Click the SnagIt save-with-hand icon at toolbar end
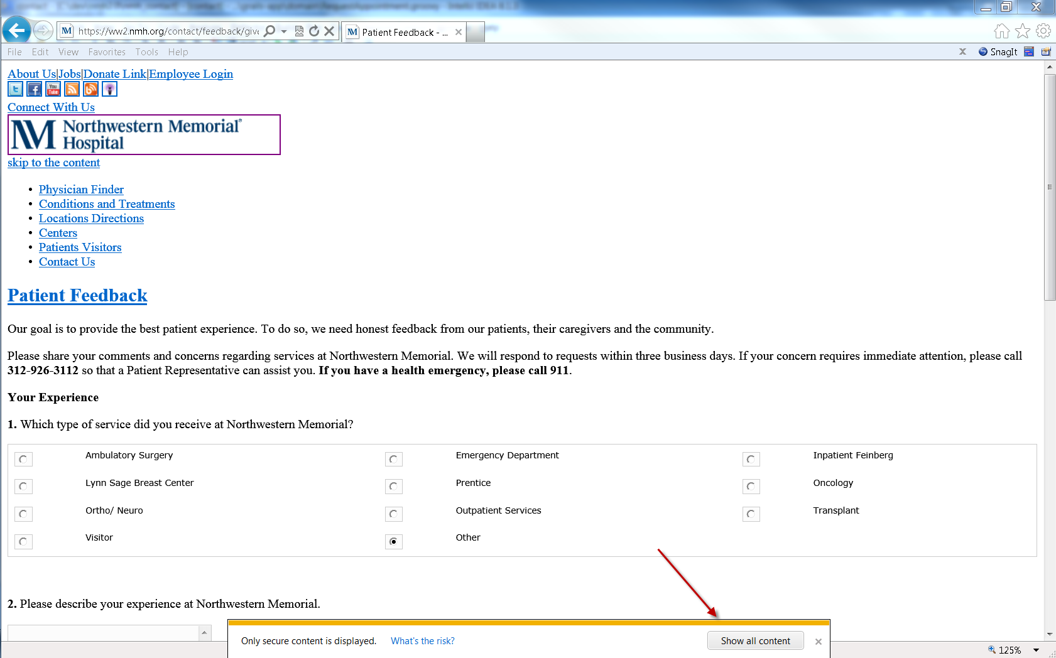 pos(1046,51)
